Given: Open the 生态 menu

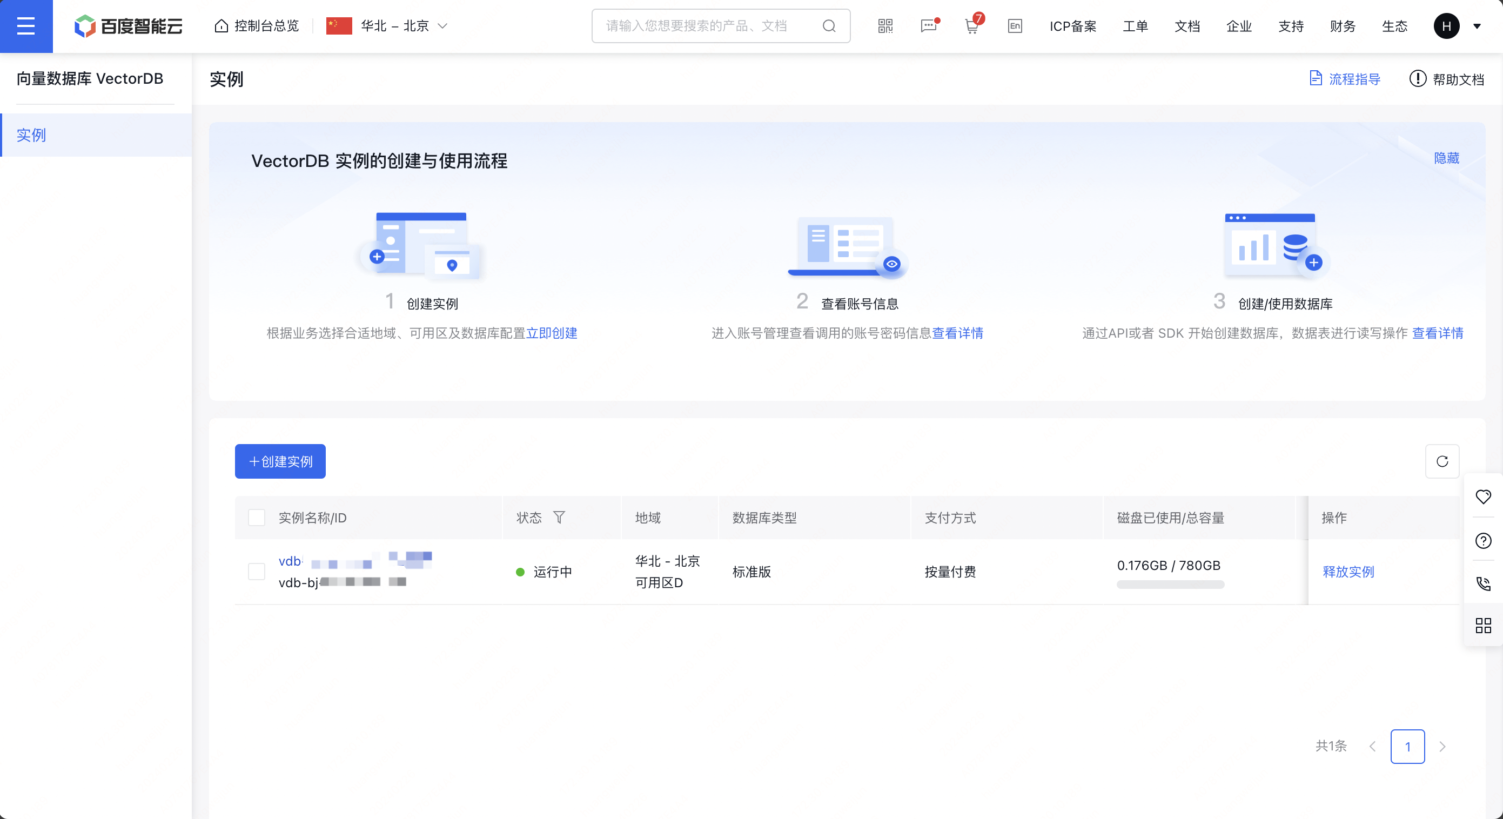Looking at the screenshot, I should pyautogui.click(x=1394, y=26).
